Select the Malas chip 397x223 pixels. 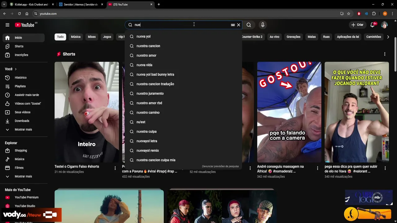[x=312, y=37]
